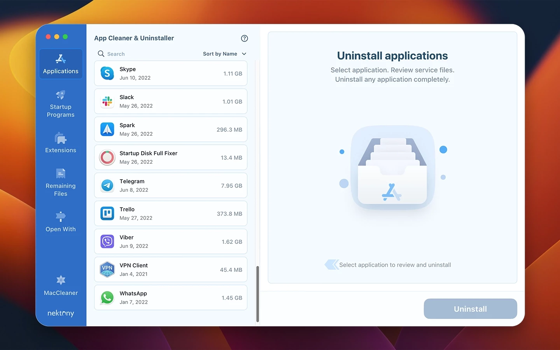The image size is (560, 350).
Task: Select the Trello list entry
Action: [x=170, y=213]
